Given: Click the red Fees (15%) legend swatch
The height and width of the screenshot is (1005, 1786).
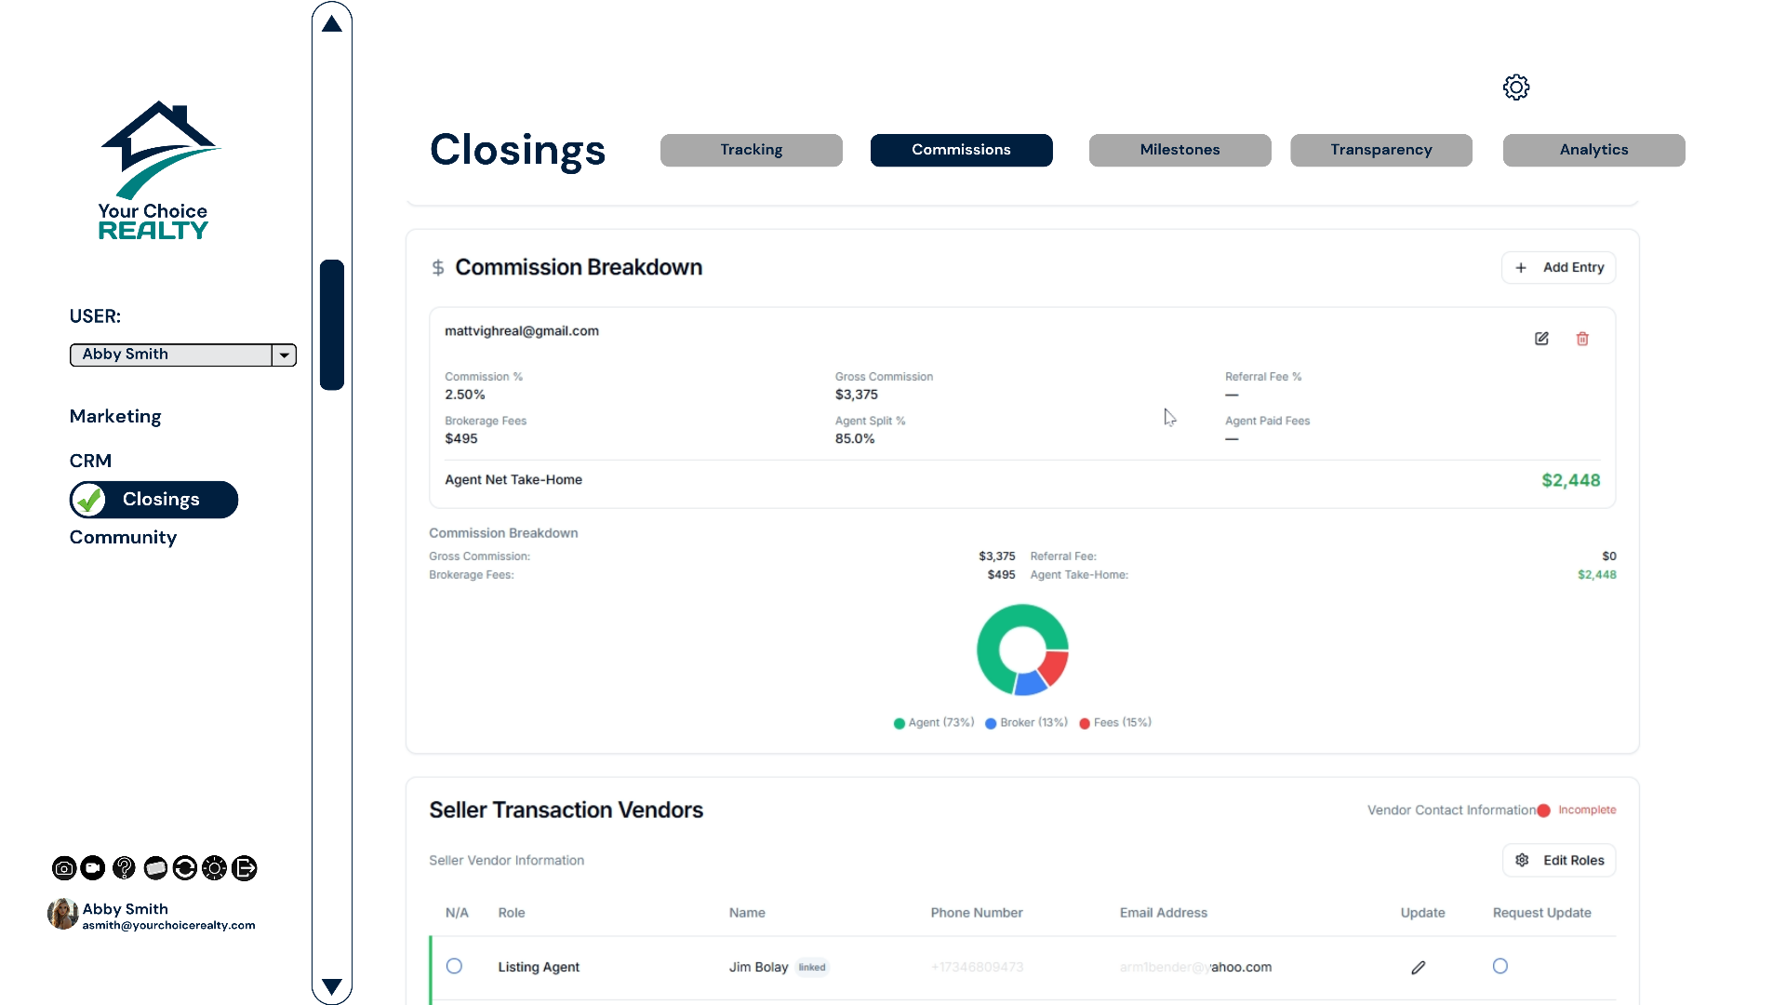Looking at the screenshot, I should (1085, 723).
